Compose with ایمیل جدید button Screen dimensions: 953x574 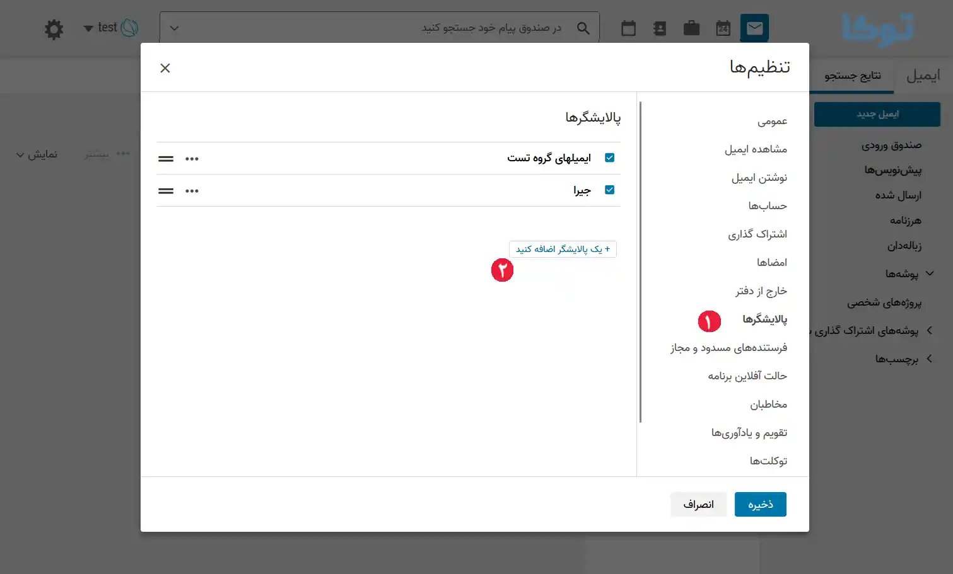click(x=877, y=114)
